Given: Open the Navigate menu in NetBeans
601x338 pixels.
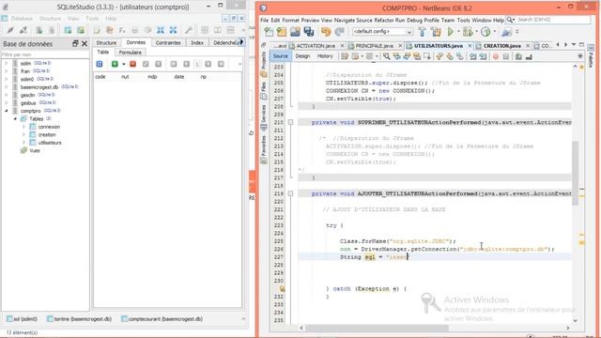Looking at the screenshot, I should click(x=345, y=20).
